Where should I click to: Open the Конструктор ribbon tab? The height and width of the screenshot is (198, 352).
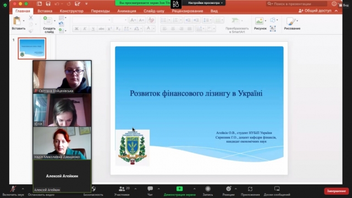coord(71,11)
